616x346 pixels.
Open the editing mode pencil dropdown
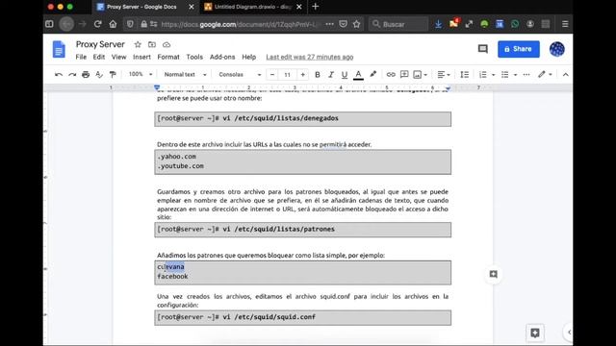click(x=545, y=74)
